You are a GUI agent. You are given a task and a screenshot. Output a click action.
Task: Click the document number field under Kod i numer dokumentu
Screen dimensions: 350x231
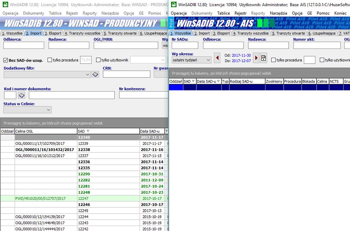(72, 95)
